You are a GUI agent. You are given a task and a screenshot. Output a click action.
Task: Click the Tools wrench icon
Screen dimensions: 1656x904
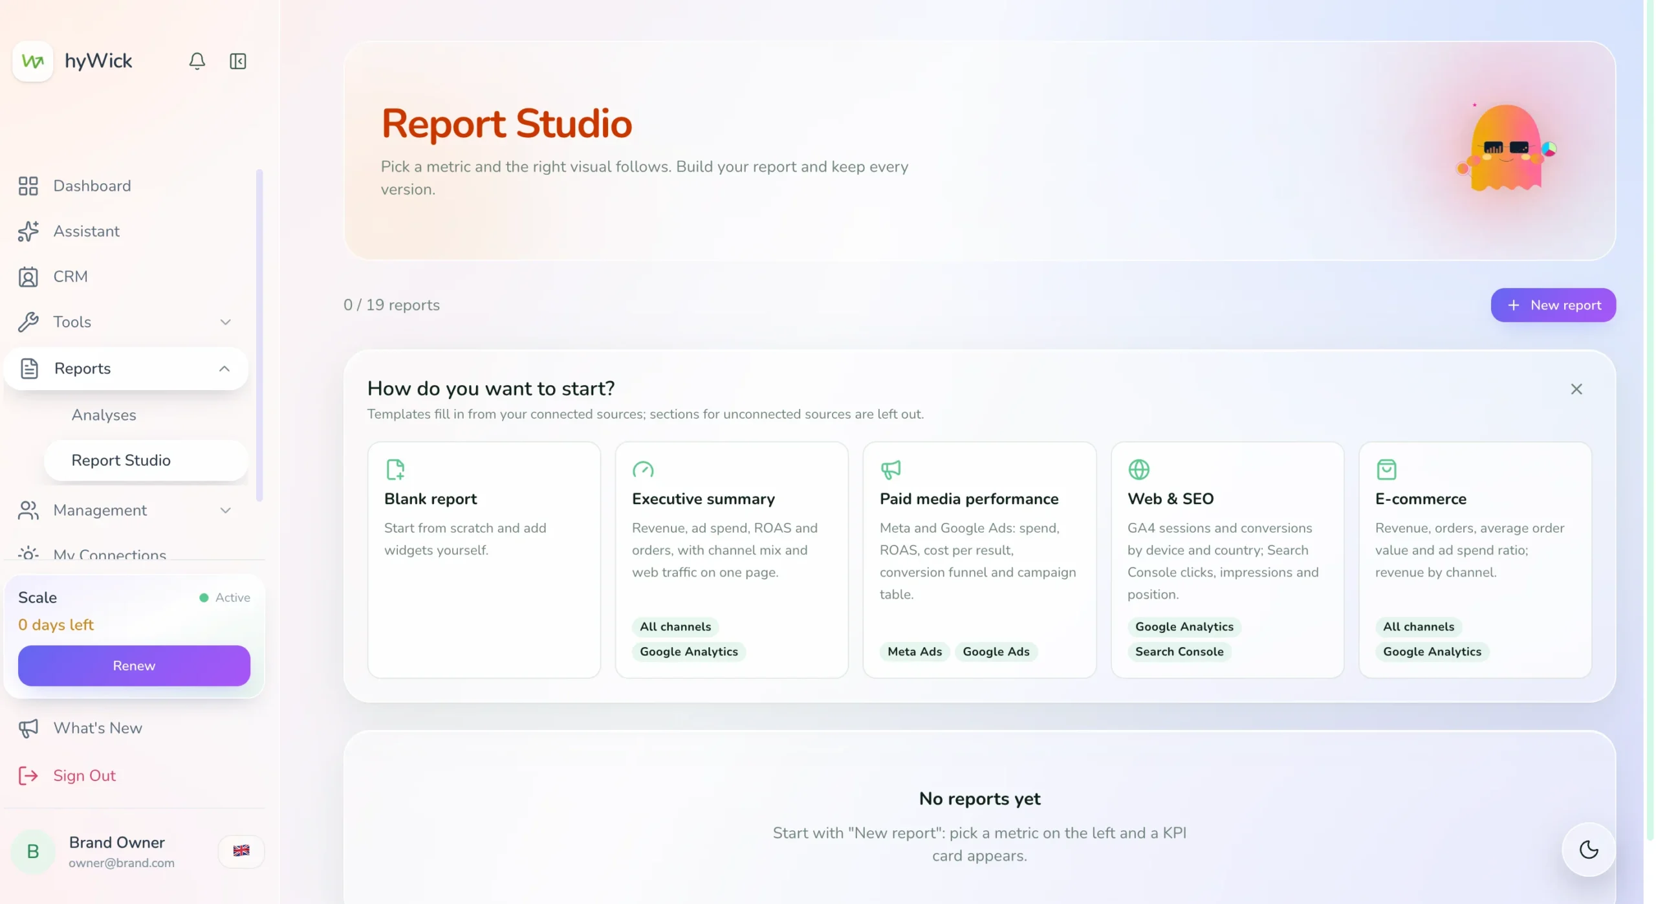[28, 322]
